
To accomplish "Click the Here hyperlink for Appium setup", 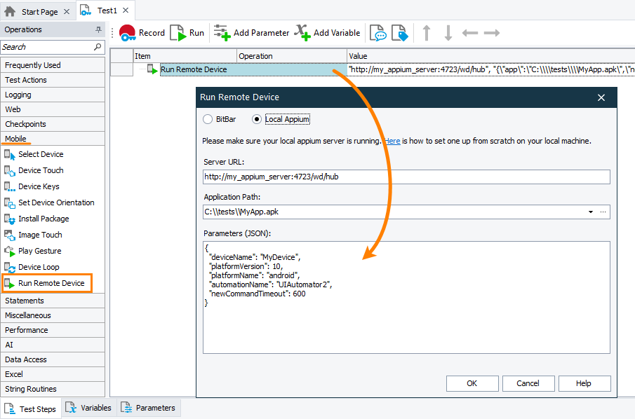I will click(x=392, y=141).
